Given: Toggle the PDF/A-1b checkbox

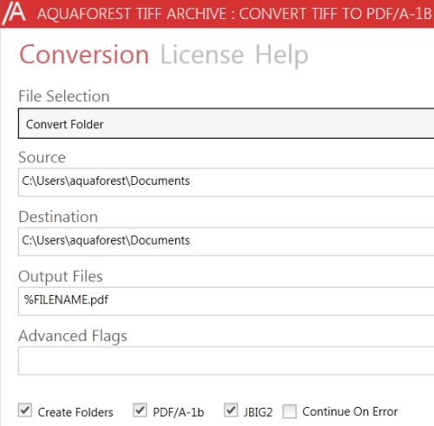Looking at the screenshot, I should (x=140, y=410).
